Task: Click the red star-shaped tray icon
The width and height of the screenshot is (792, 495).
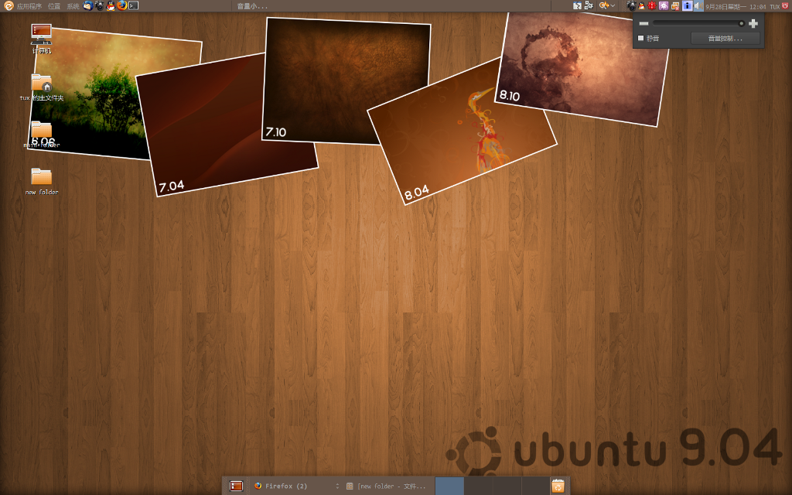Action: pyautogui.click(x=652, y=6)
